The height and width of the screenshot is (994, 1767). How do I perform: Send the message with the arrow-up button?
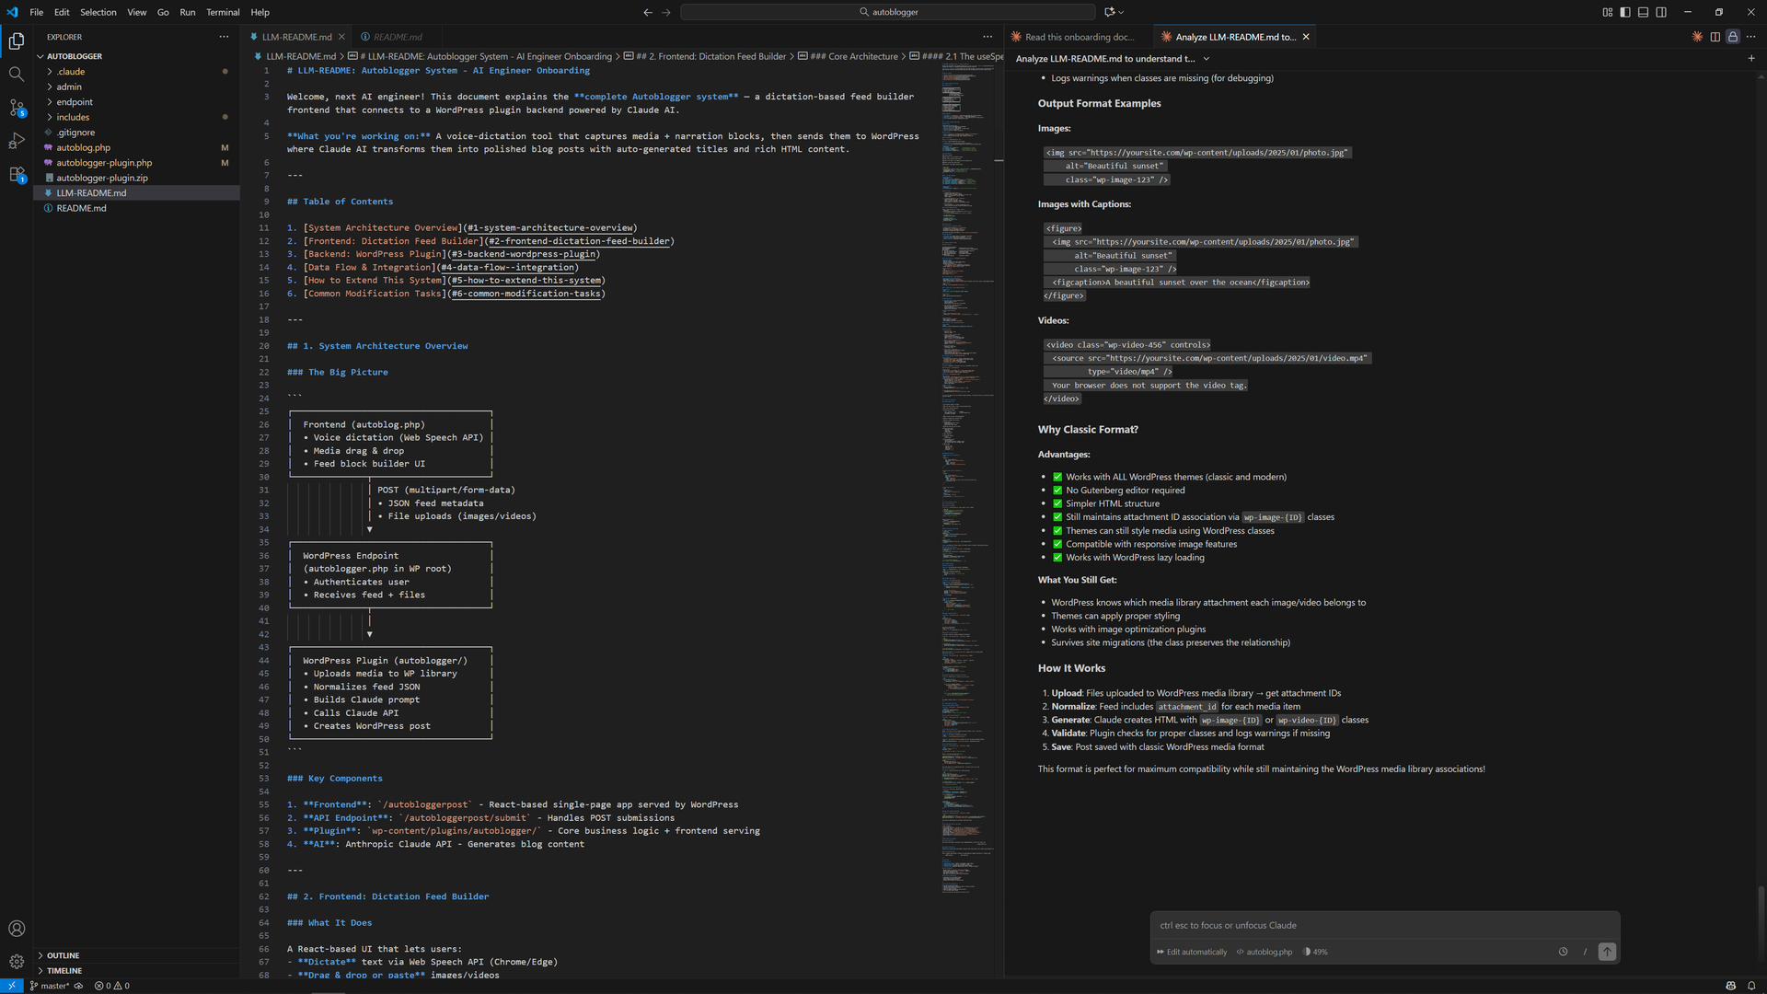click(1607, 952)
